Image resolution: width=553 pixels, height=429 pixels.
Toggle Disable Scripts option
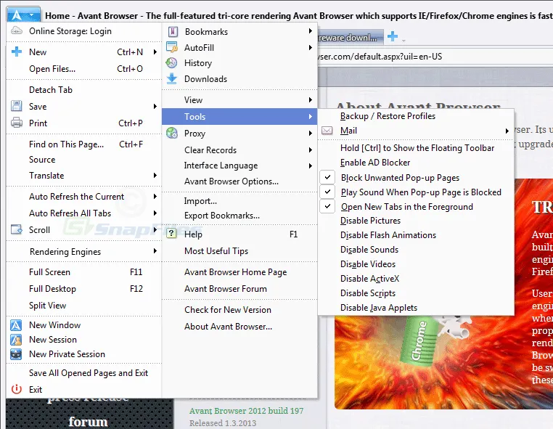[x=368, y=293]
